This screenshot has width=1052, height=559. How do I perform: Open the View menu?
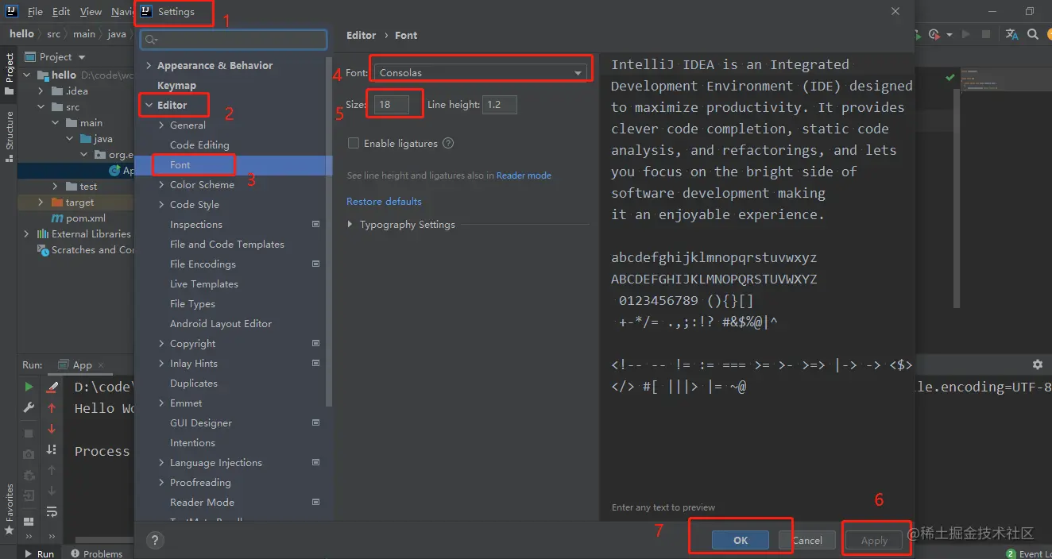(x=91, y=12)
